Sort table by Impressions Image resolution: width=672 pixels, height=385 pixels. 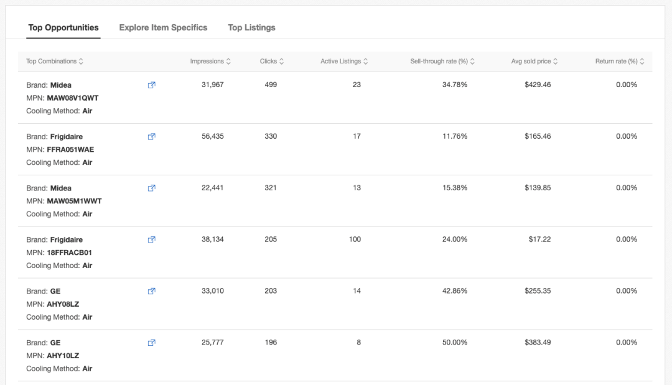[210, 61]
